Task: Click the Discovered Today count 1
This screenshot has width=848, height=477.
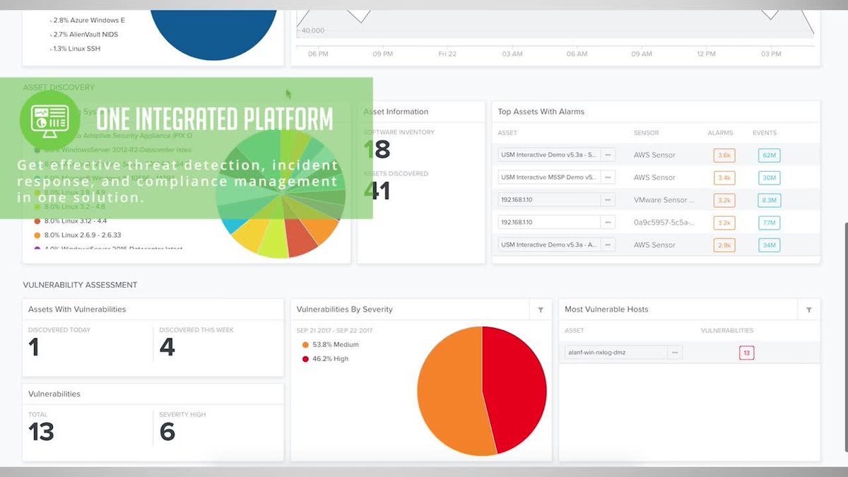Action: point(33,348)
